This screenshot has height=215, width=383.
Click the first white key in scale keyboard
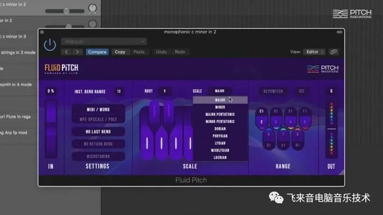[147, 143]
